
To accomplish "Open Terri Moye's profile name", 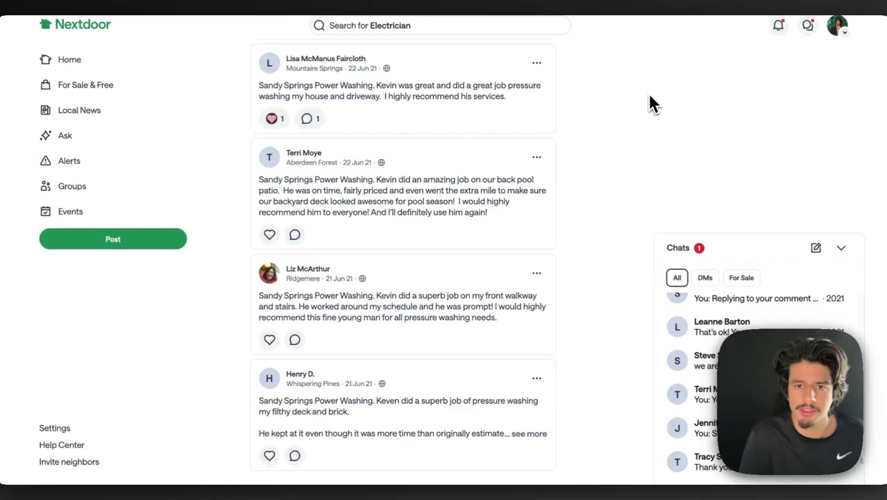I will pos(303,153).
